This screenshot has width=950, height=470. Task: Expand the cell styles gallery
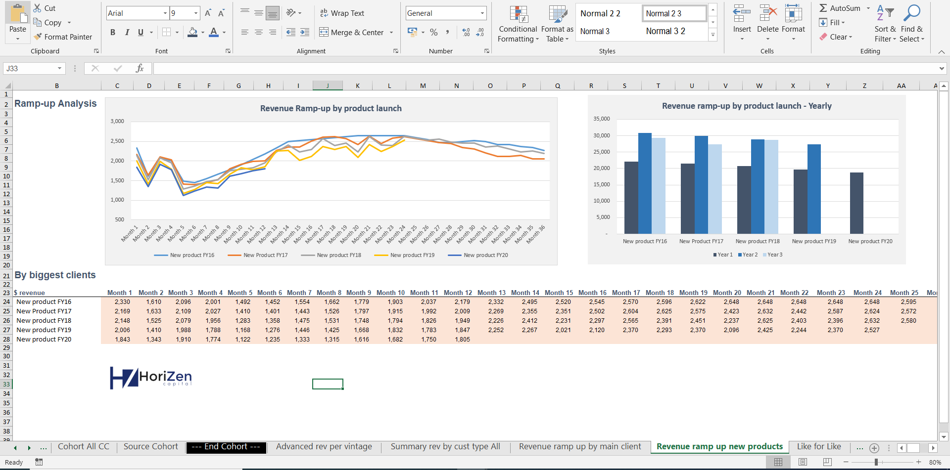point(713,35)
